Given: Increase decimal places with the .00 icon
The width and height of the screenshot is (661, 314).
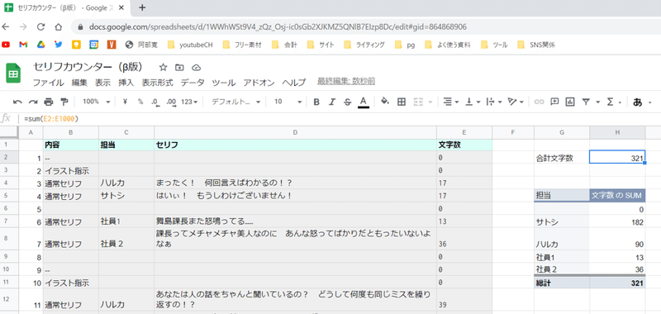Looking at the screenshot, I should coord(171,102).
